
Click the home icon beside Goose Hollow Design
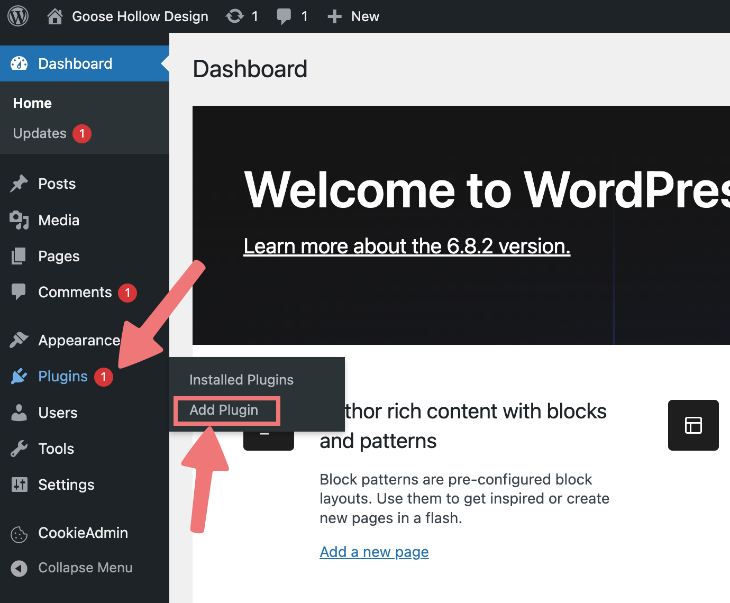coord(55,16)
